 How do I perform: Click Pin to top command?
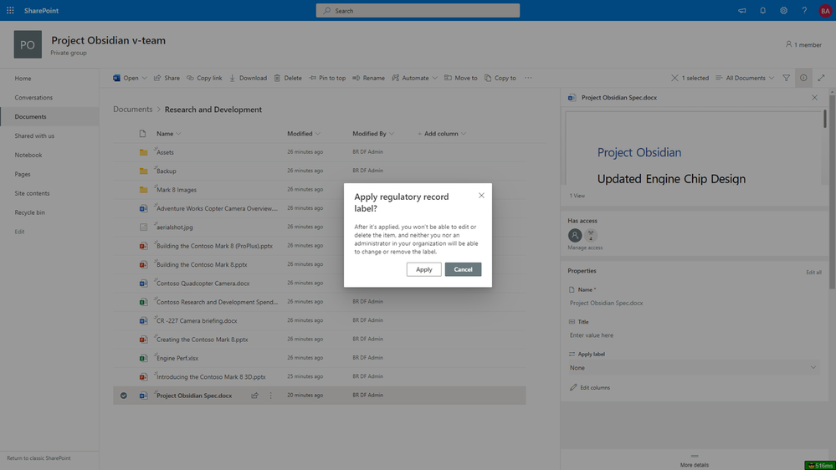(327, 78)
